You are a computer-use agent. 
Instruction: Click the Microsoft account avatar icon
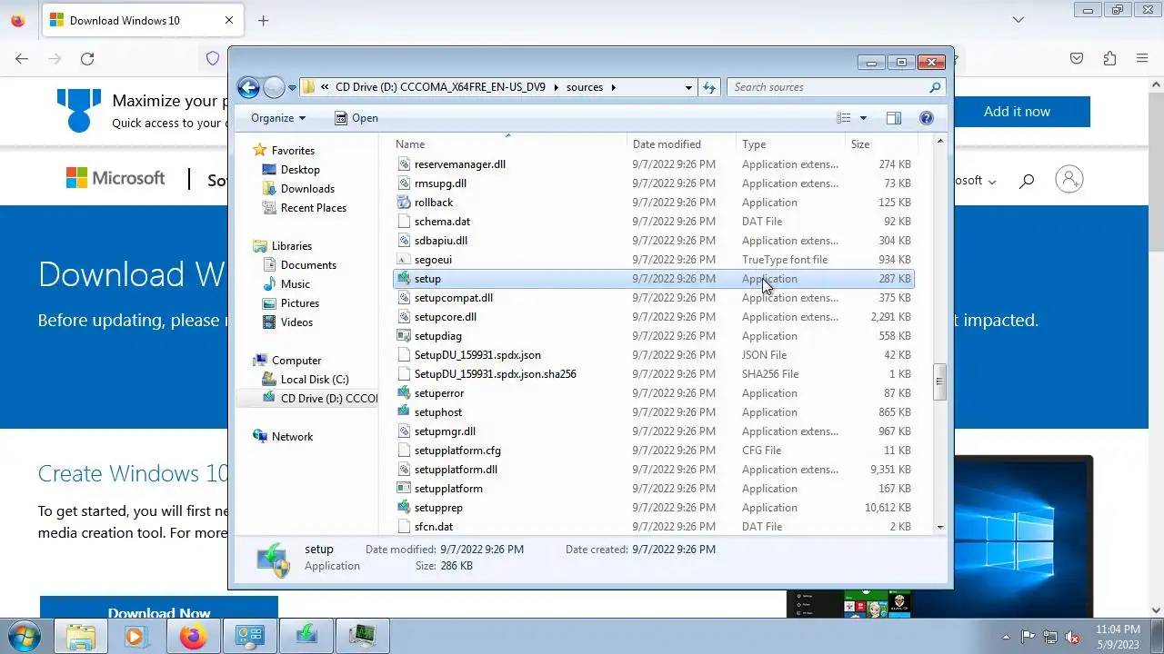(1069, 179)
